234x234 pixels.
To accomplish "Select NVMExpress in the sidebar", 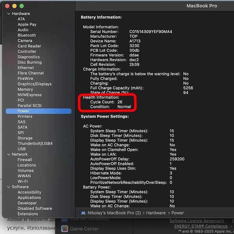I will (30, 95).
